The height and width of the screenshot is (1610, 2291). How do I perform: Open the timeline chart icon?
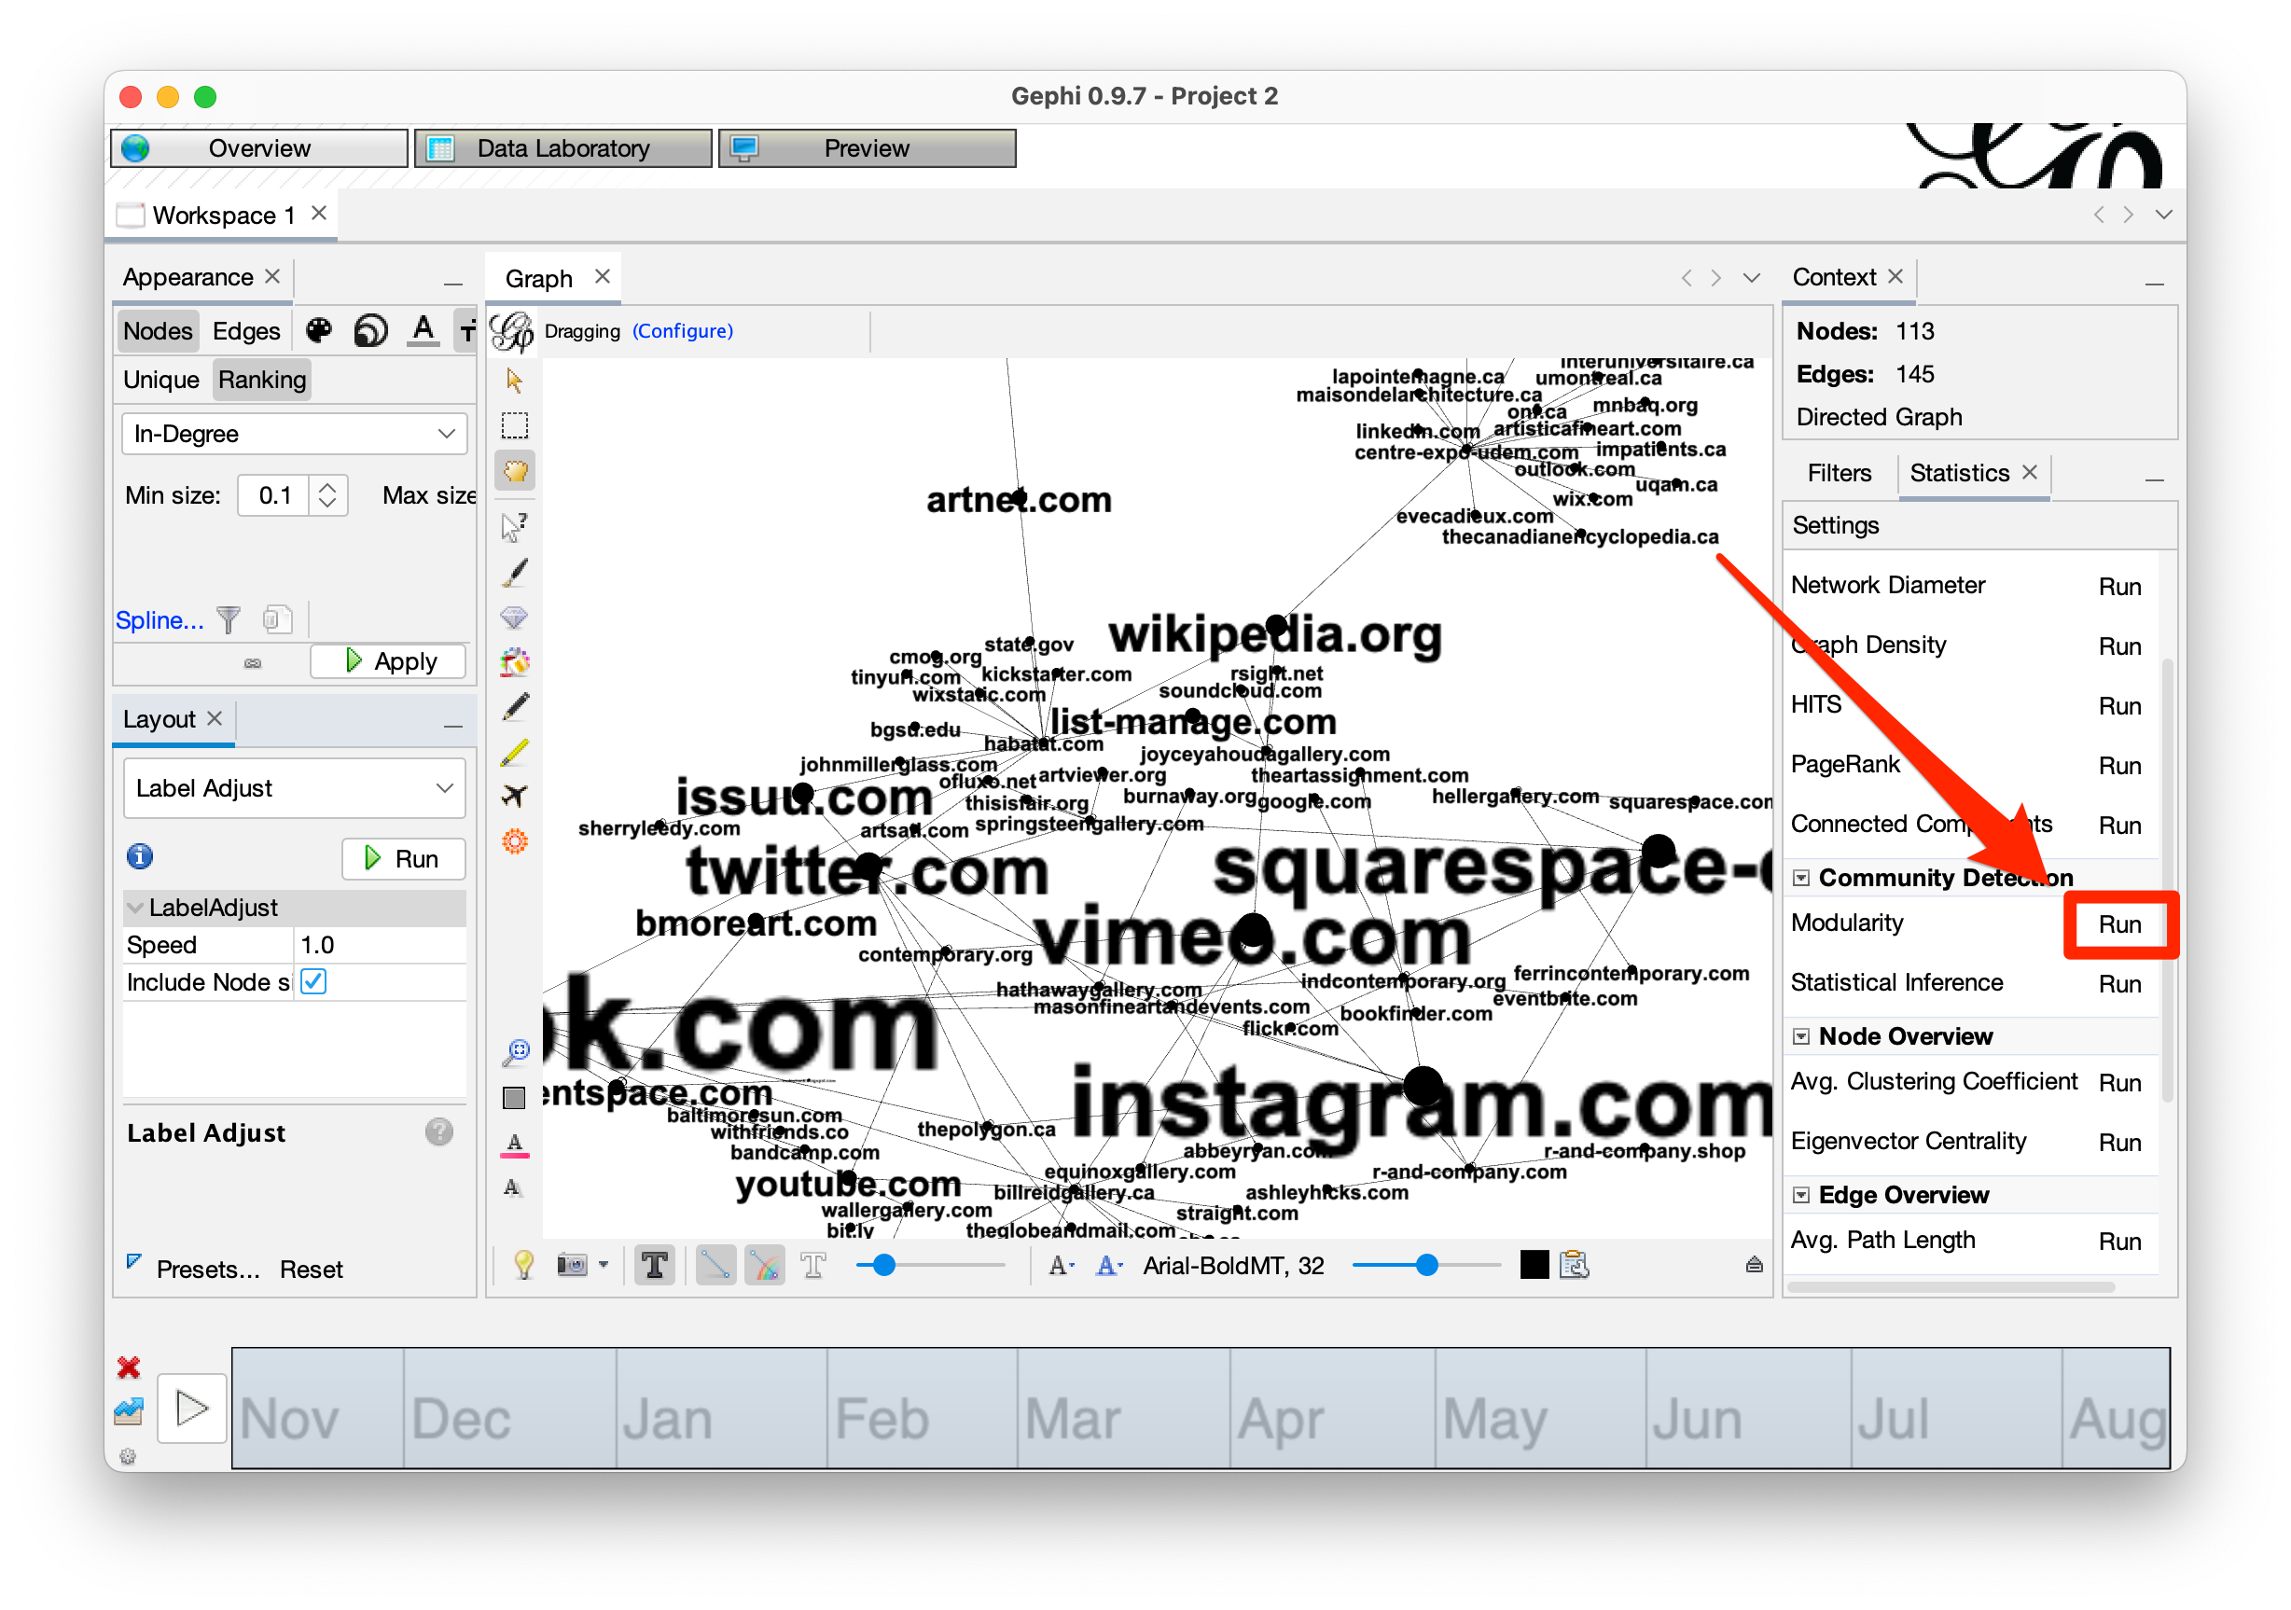click(x=129, y=1411)
